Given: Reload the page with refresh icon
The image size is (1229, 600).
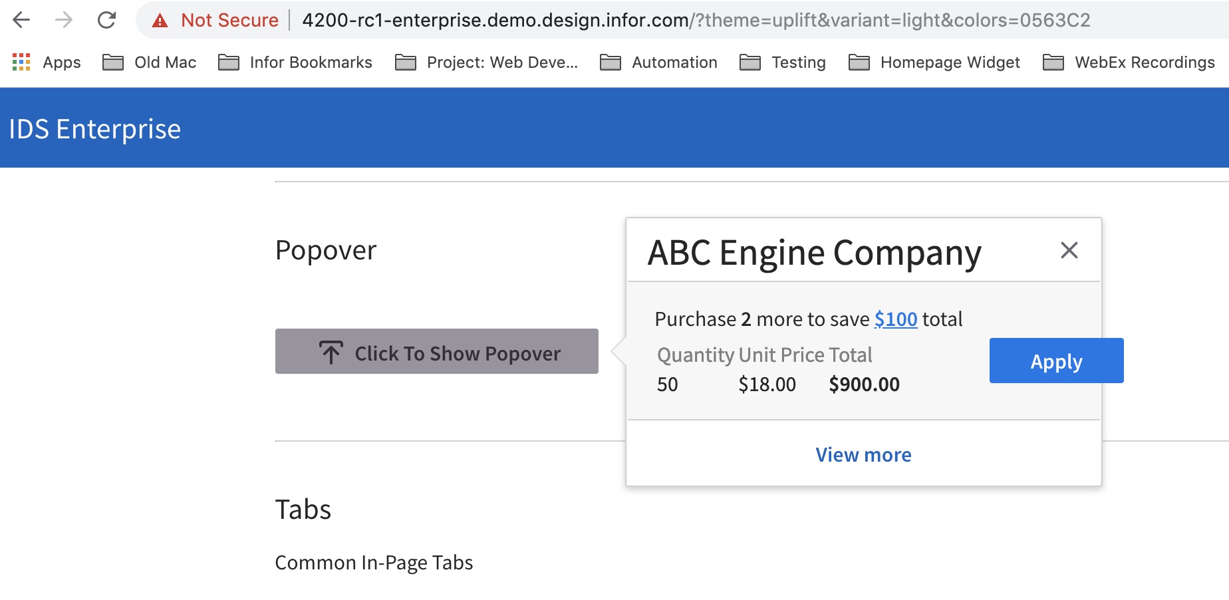Looking at the screenshot, I should [106, 20].
